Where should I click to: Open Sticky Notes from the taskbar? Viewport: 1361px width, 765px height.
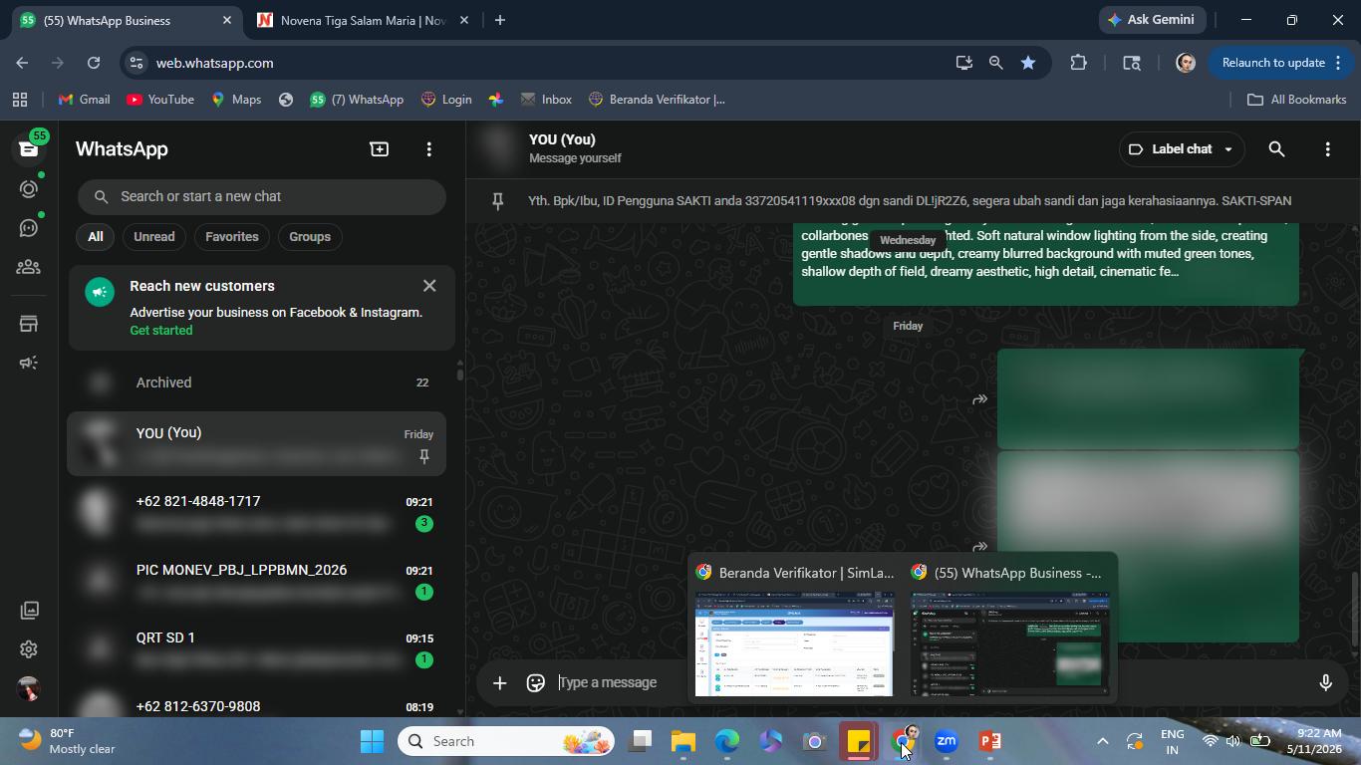pos(858,741)
